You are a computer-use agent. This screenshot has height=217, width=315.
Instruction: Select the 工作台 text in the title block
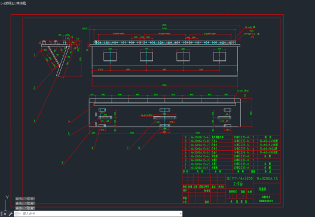pos(238,184)
